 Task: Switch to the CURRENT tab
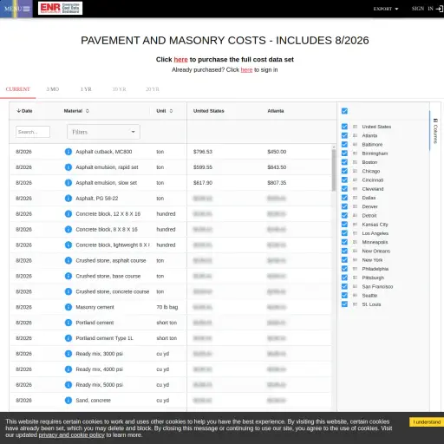click(18, 89)
